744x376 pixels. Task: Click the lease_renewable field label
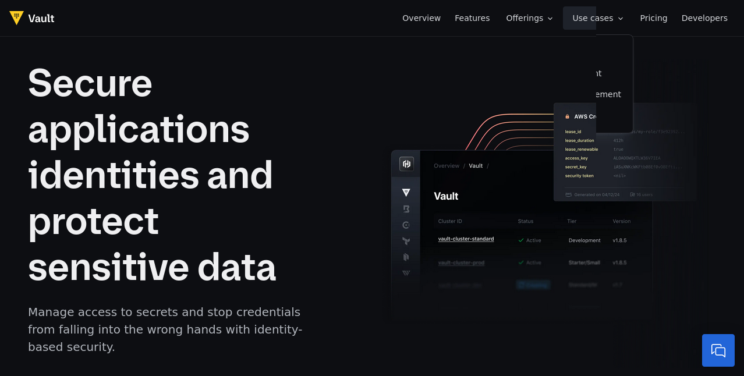point(582,149)
